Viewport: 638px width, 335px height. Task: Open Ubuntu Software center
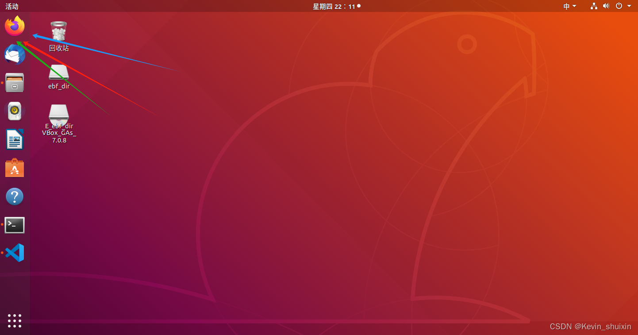click(15, 168)
